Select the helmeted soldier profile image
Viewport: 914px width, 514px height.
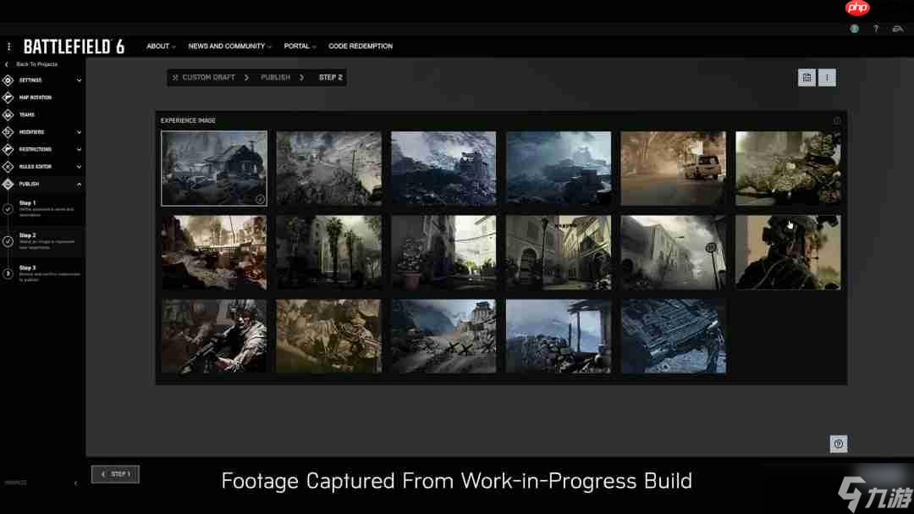[x=788, y=252]
